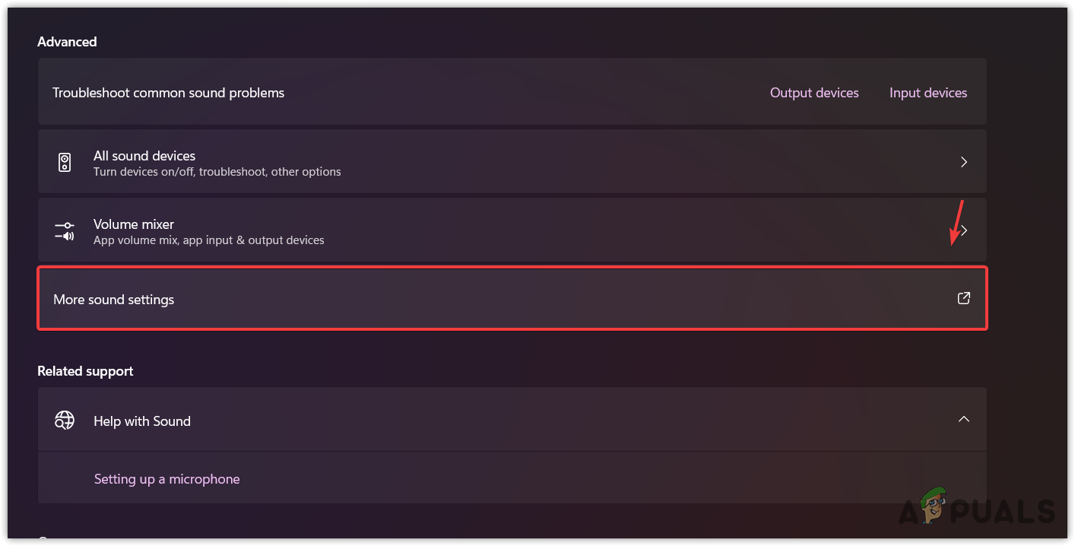The image size is (1075, 546).
Task: Open Volume mixer using its right chevron
Action: pos(963,230)
